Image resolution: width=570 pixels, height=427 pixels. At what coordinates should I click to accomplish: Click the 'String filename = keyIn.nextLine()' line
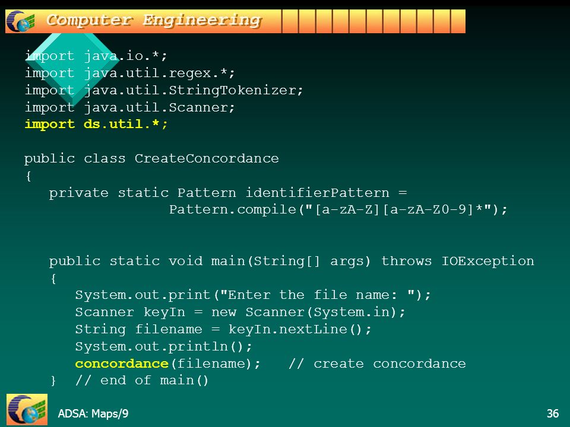(223, 329)
